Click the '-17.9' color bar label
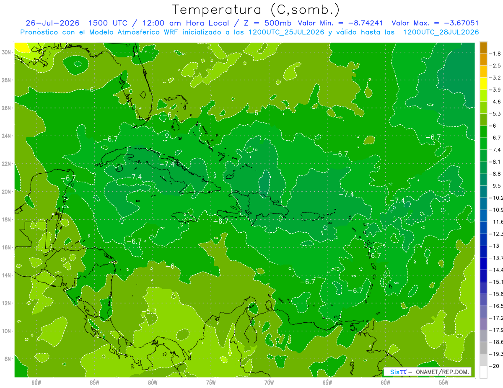The height and width of the screenshot is (388, 503). (496, 330)
